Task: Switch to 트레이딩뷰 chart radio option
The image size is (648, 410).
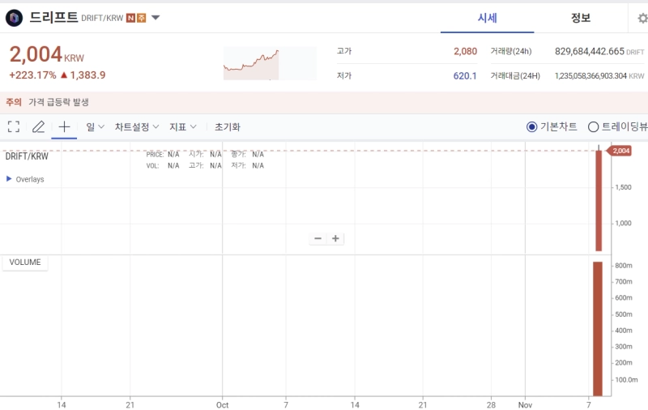Action: click(x=593, y=126)
